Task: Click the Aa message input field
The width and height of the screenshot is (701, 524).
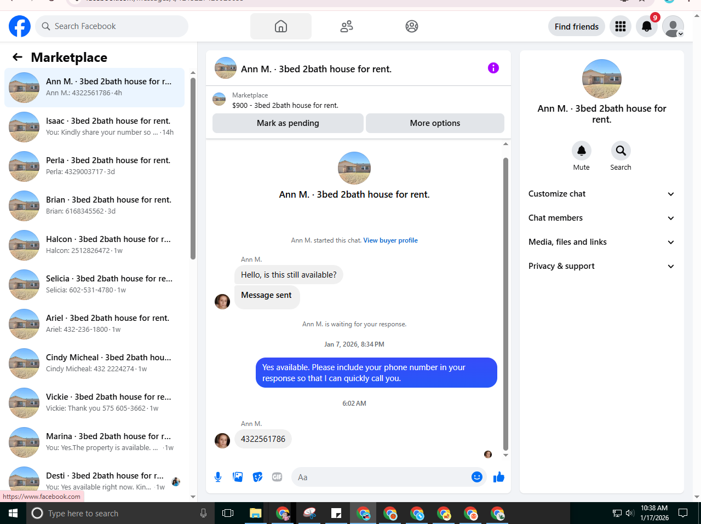Action: 382,477
